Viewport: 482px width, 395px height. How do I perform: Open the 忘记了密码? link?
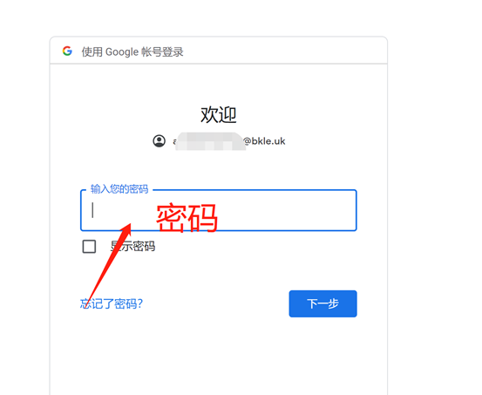coord(112,303)
